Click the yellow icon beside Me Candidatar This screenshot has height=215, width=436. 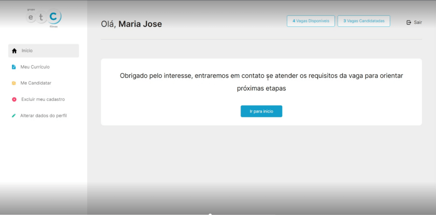pos(14,83)
